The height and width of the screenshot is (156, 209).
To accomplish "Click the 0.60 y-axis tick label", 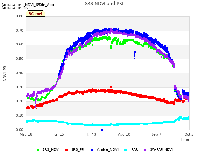I will (x=20, y=45).
